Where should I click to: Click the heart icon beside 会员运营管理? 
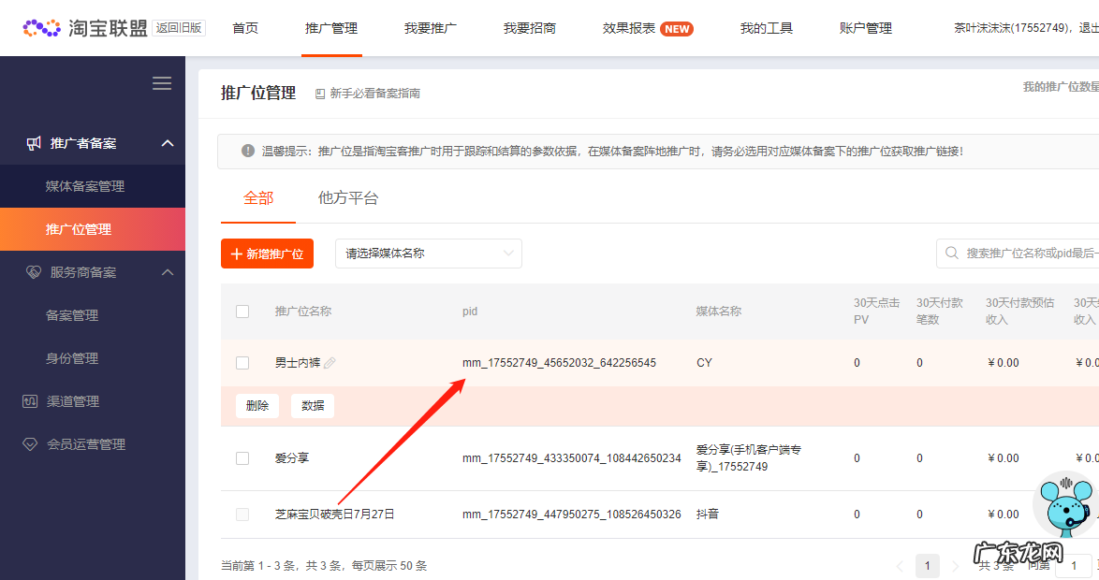(x=31, y=443)
